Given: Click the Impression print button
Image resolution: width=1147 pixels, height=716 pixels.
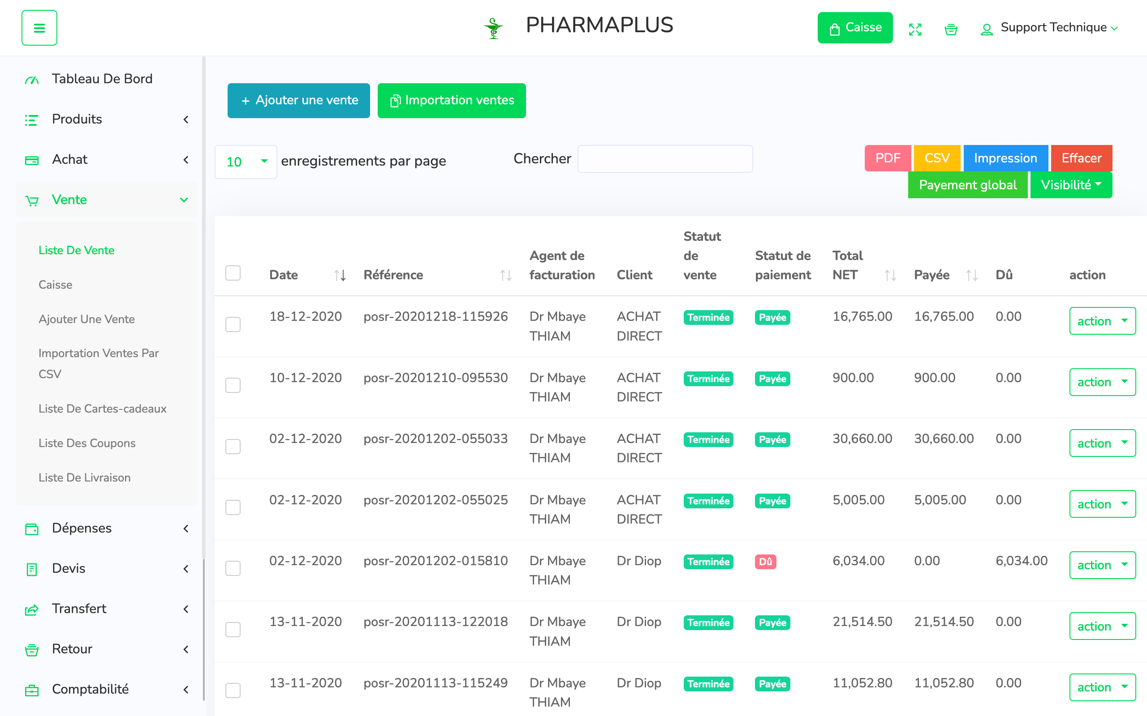Looking at the screenshot, I should [x=1005, y=158].
